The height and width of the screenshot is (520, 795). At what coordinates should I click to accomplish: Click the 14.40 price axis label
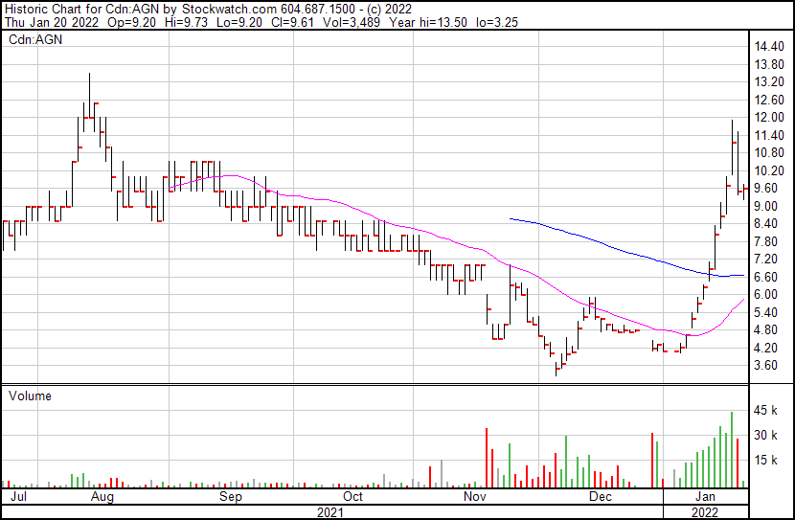769,47
